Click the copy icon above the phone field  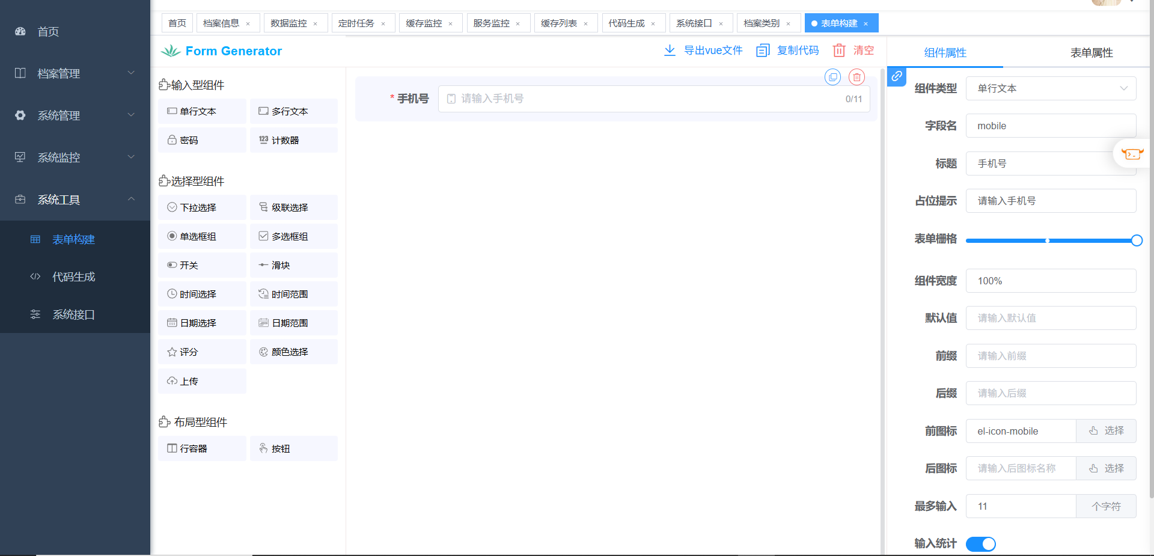click(x=832, y=77)
